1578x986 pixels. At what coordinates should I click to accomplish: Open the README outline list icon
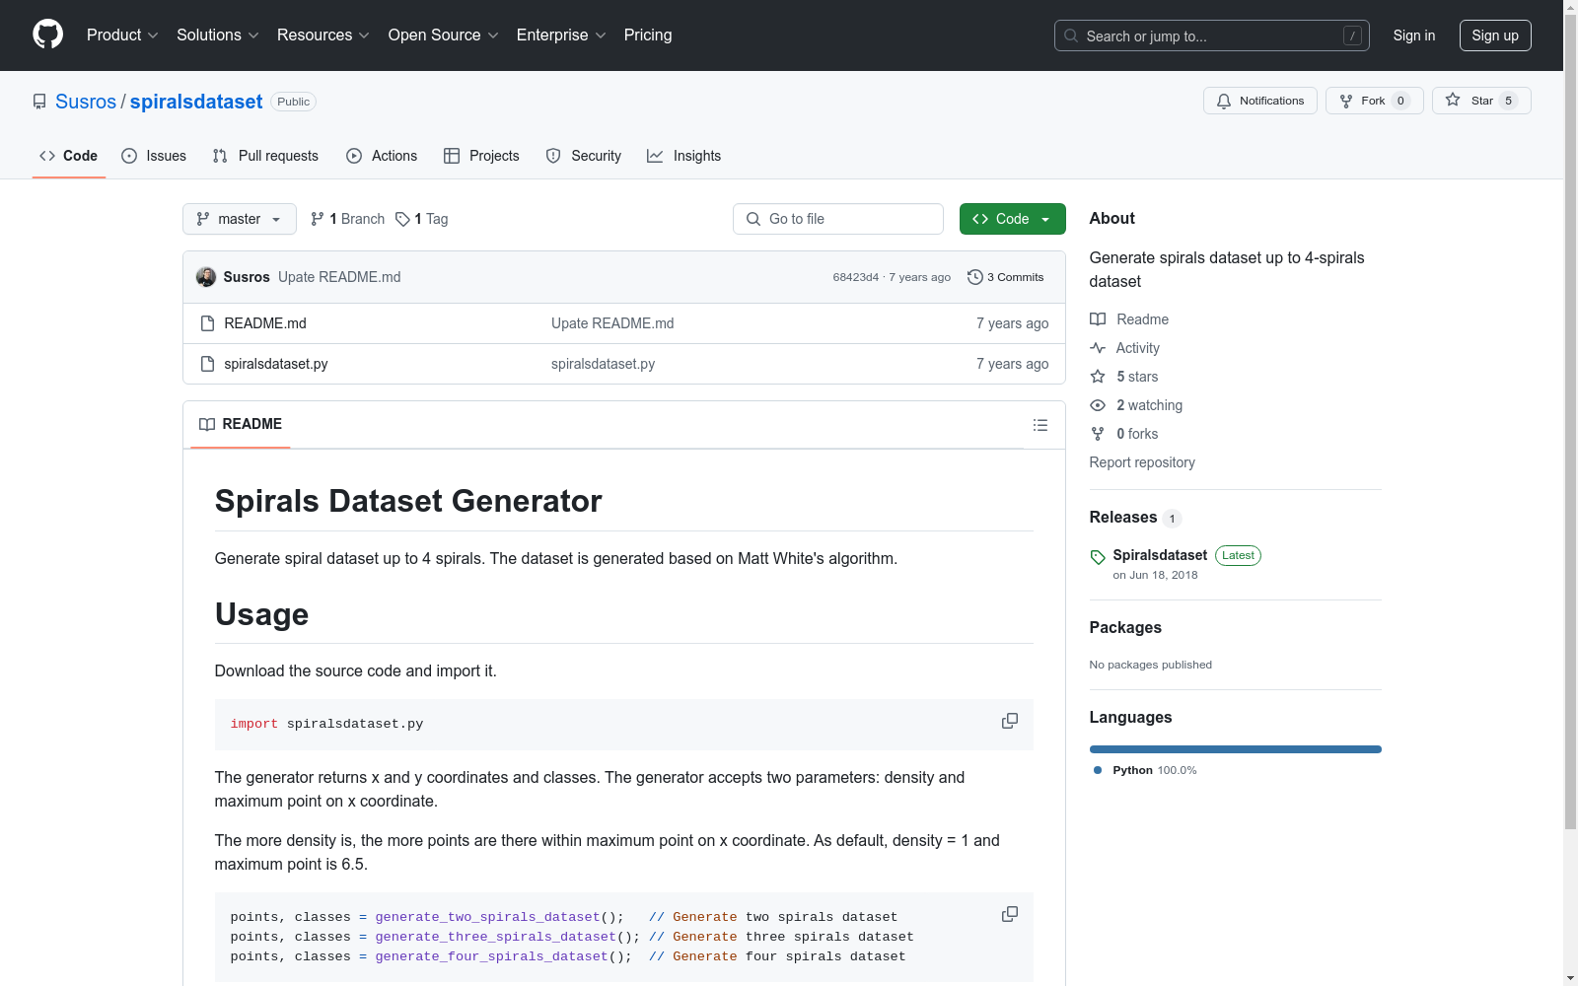coord(1040,425)
